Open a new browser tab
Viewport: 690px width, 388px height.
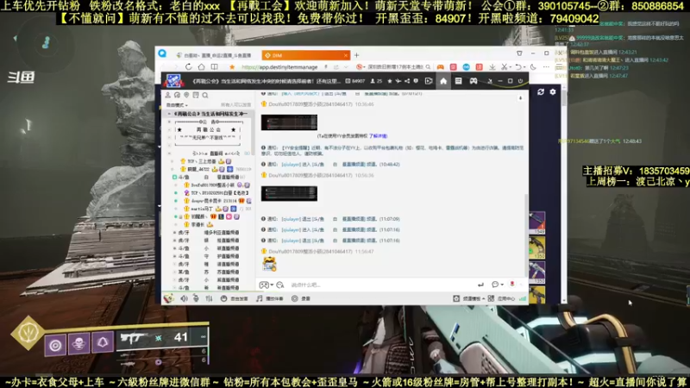click(356, 55)
